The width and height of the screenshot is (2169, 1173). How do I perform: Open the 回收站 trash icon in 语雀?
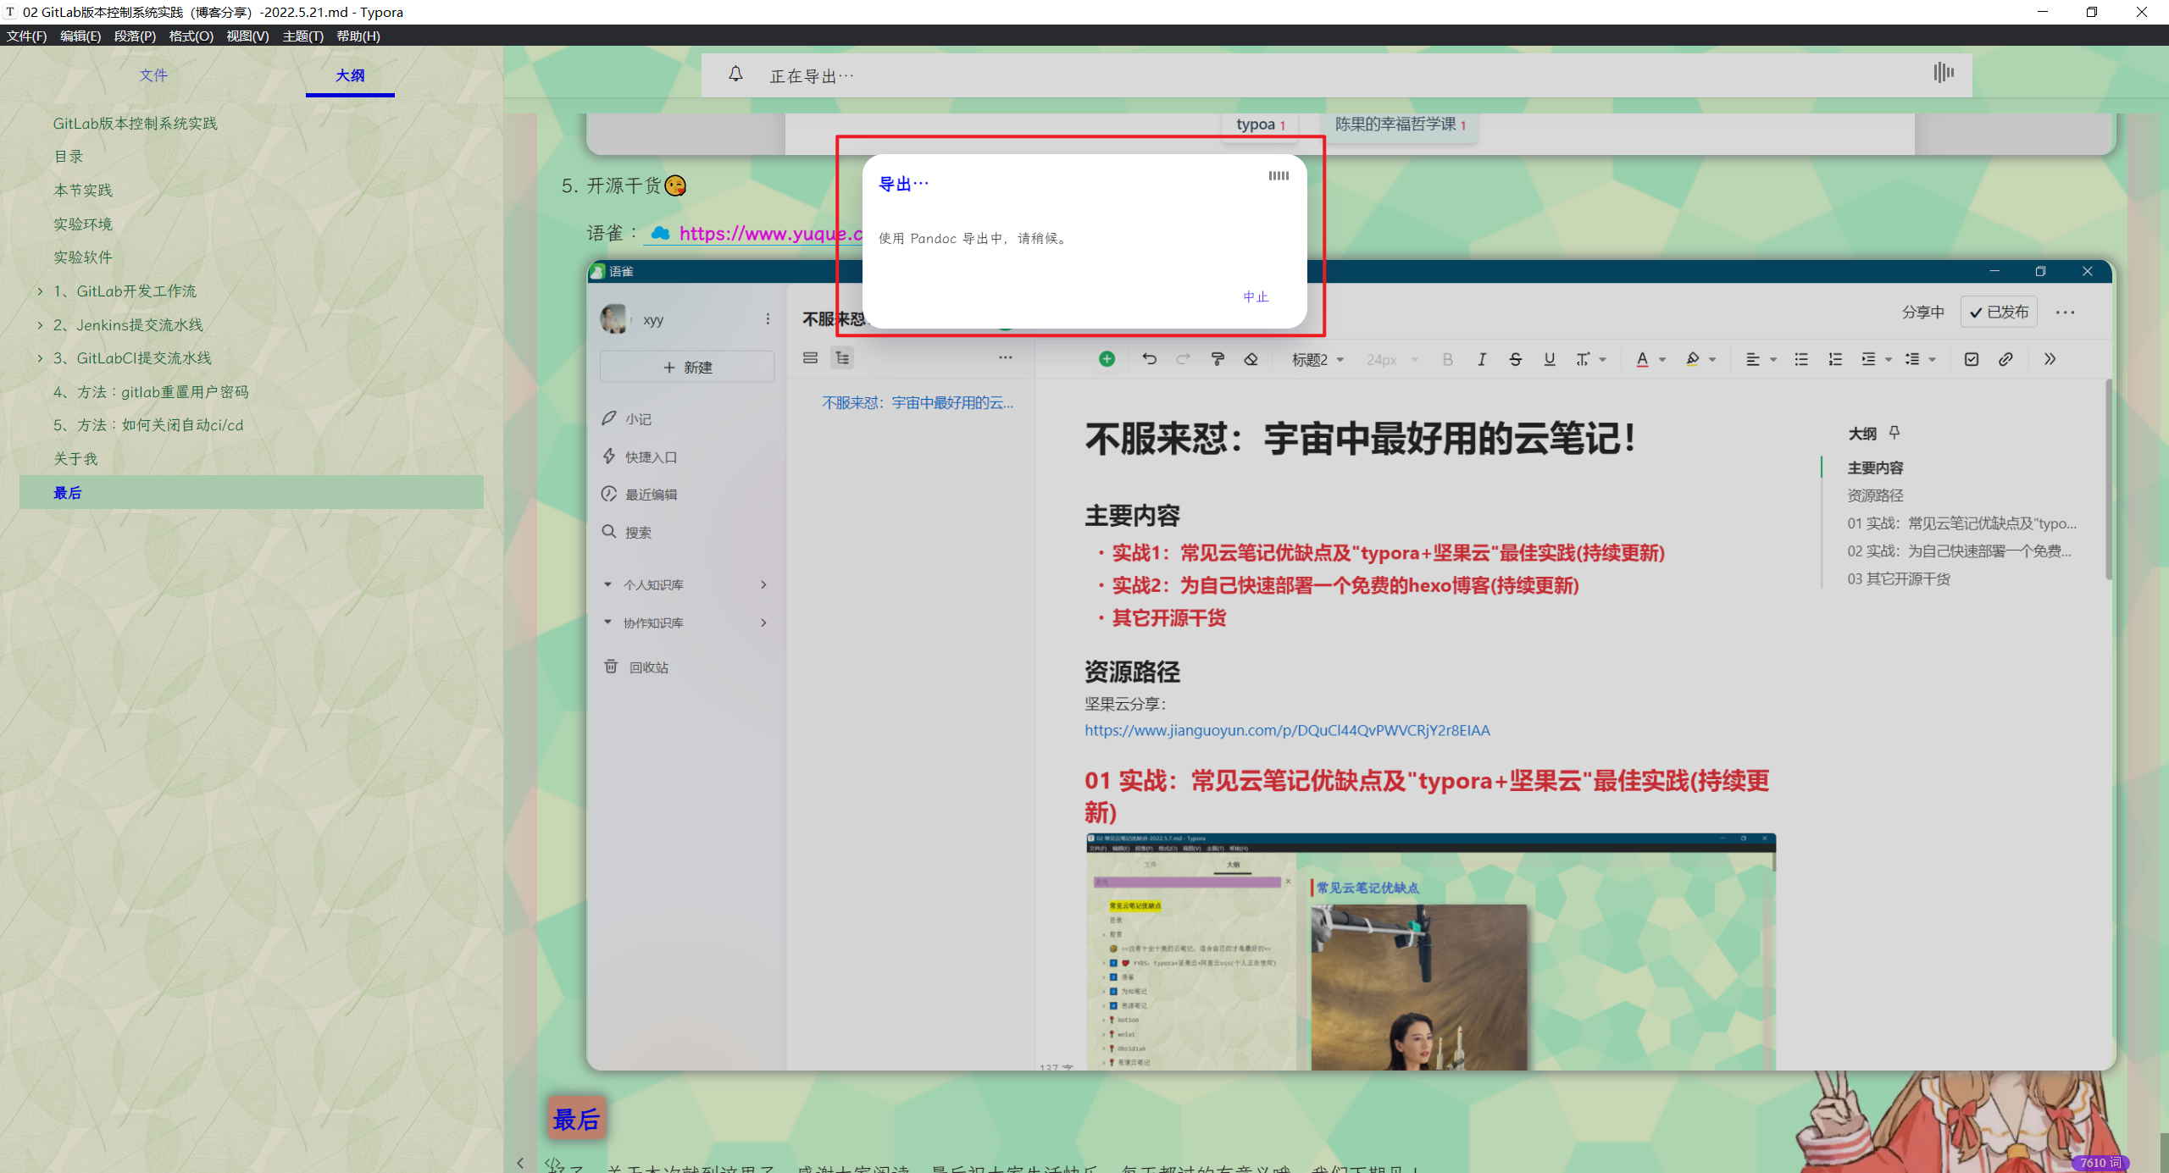[611, 667]
